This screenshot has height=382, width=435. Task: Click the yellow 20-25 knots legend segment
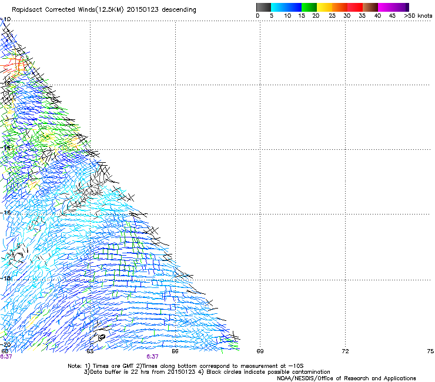pyautogui.click(x=324, y=7)
